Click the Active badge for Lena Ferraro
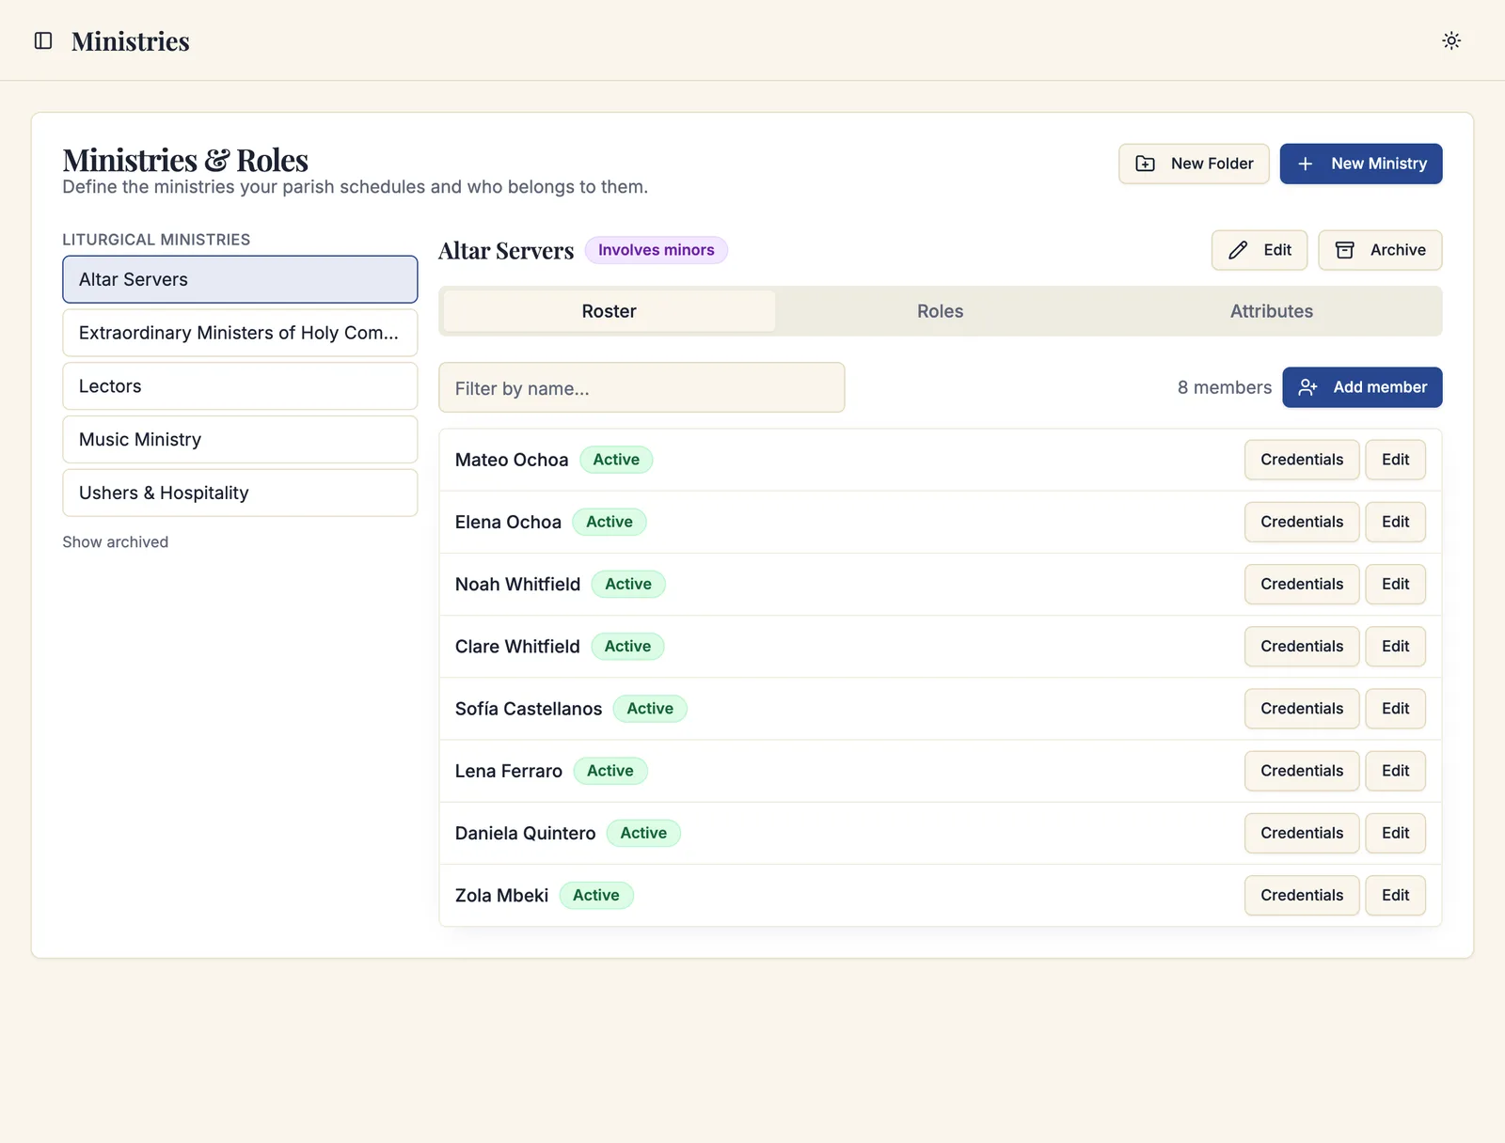 pyautogui.click(x=610, y=771)
